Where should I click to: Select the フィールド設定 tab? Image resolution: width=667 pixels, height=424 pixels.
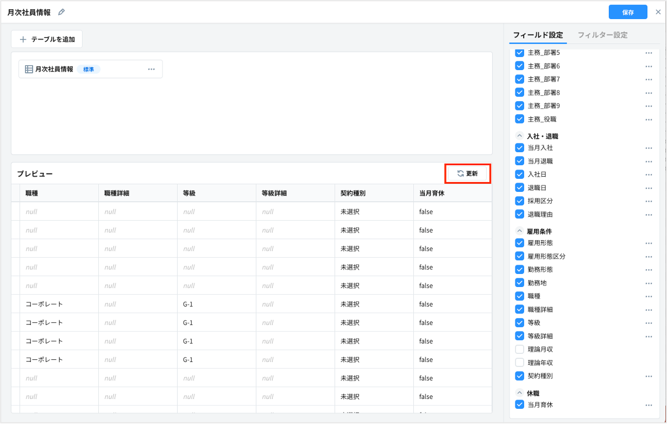538,35
